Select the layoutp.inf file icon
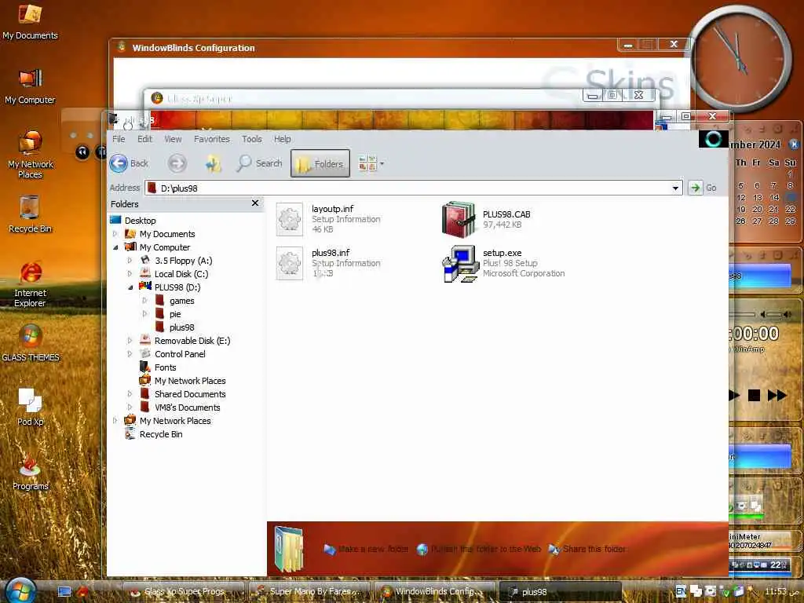Image resolution: width=804 pixels, height=603 pixels. point(289,219)
